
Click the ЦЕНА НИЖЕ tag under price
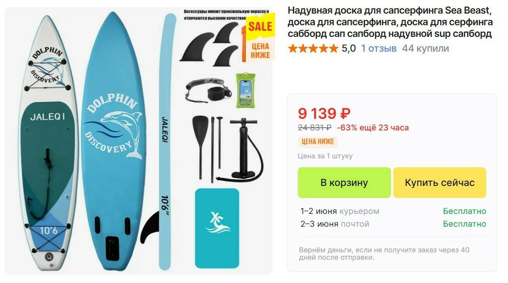318,142
